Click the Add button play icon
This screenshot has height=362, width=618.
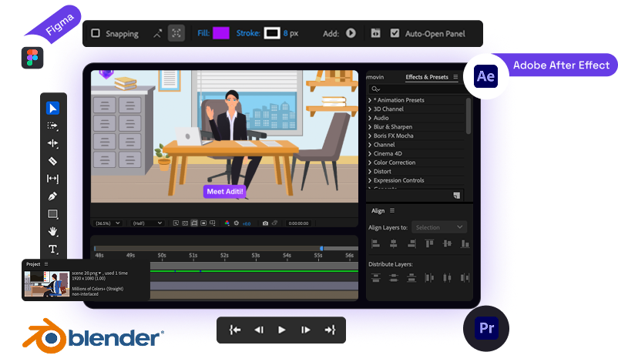(x=351, y=34)
